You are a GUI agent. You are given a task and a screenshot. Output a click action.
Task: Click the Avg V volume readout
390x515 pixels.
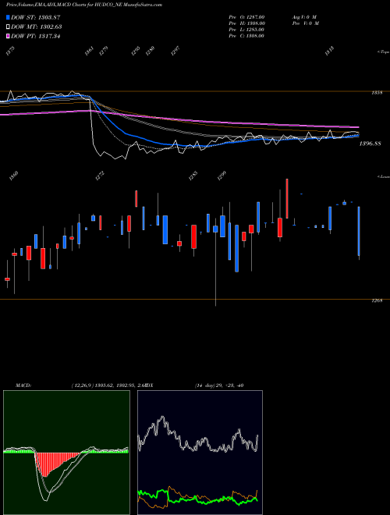coord(304,16)
